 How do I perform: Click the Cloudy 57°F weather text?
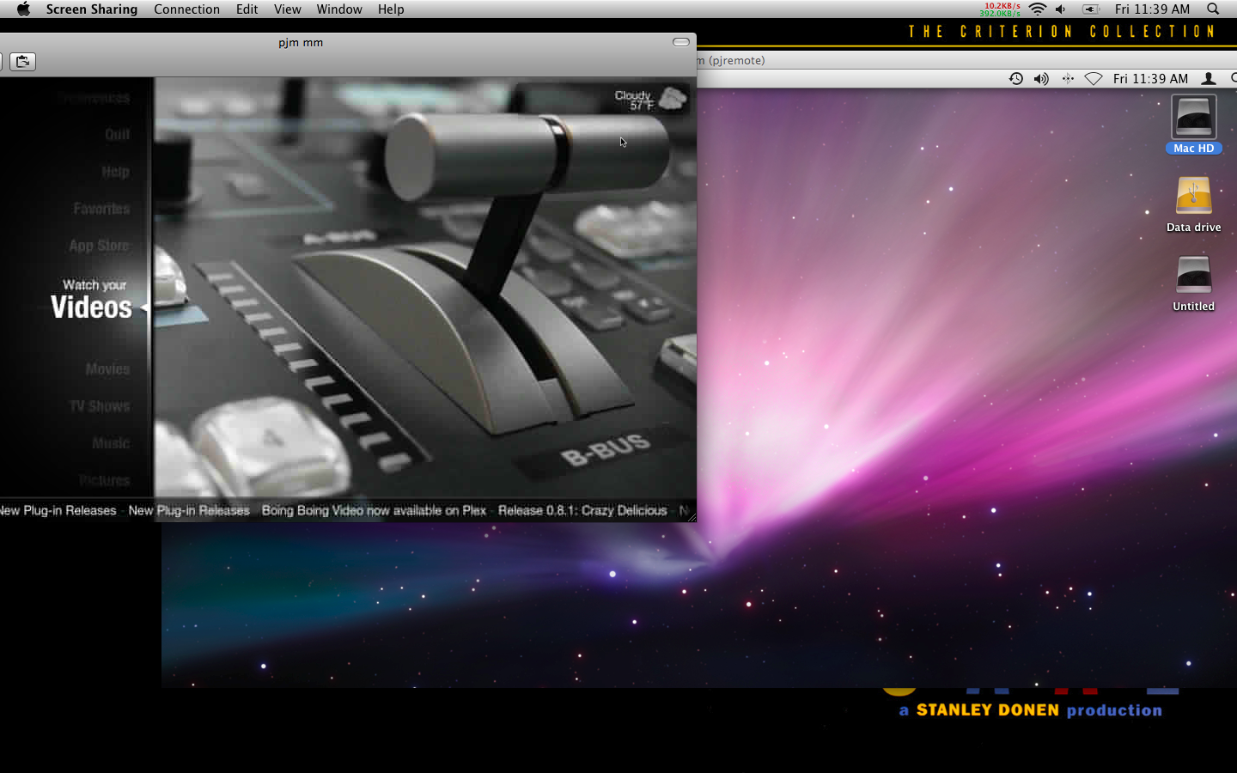click(634, 100)
